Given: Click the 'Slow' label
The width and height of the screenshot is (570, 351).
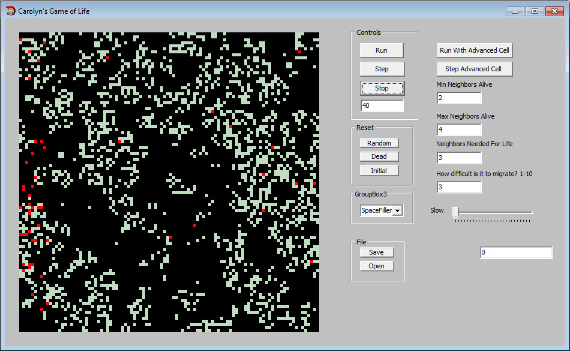Looking at the screenshot, I should click(x=437, y=210).
